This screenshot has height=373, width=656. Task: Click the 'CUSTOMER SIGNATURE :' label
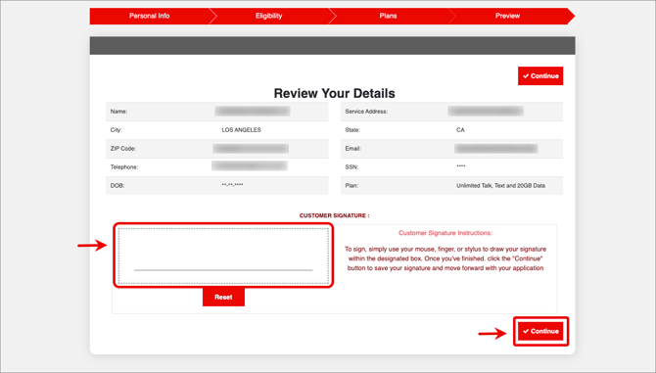334,215
